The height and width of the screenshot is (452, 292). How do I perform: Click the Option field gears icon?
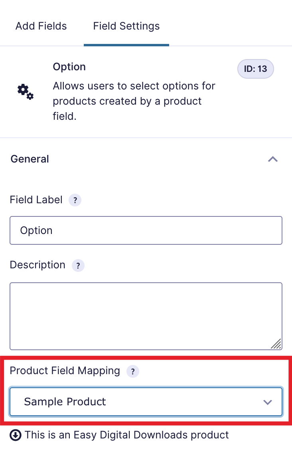[x=25, y=91]
